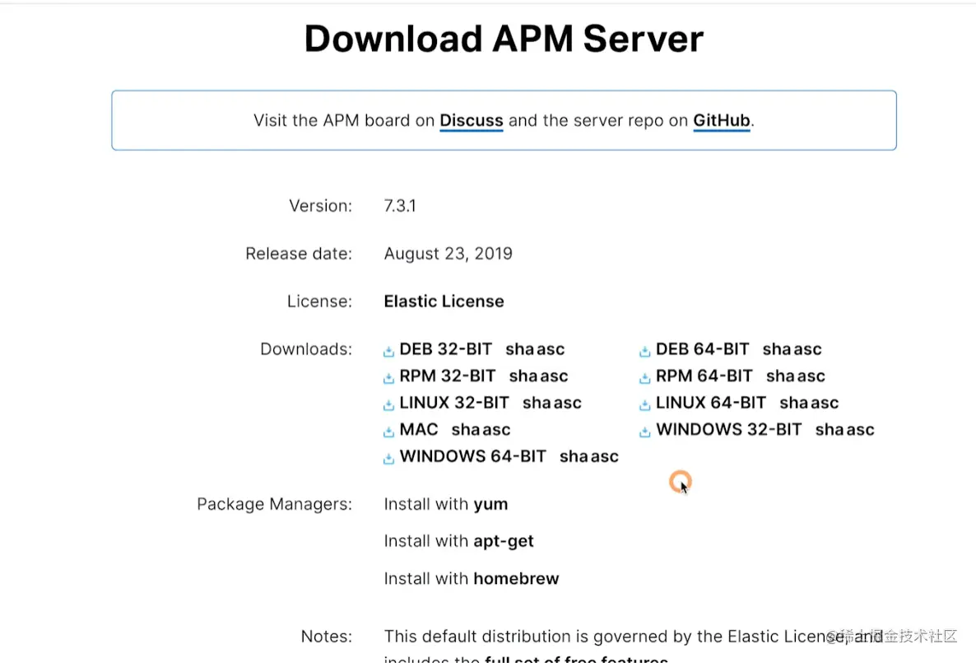Open the GitHub server repo link
Viewport: 976px width, 663px height.
tap(722, 120)
